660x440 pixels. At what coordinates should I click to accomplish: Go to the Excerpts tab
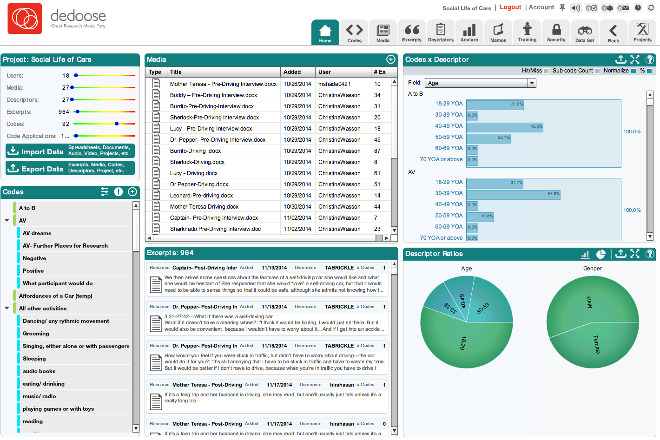click(x=412, y=33)
